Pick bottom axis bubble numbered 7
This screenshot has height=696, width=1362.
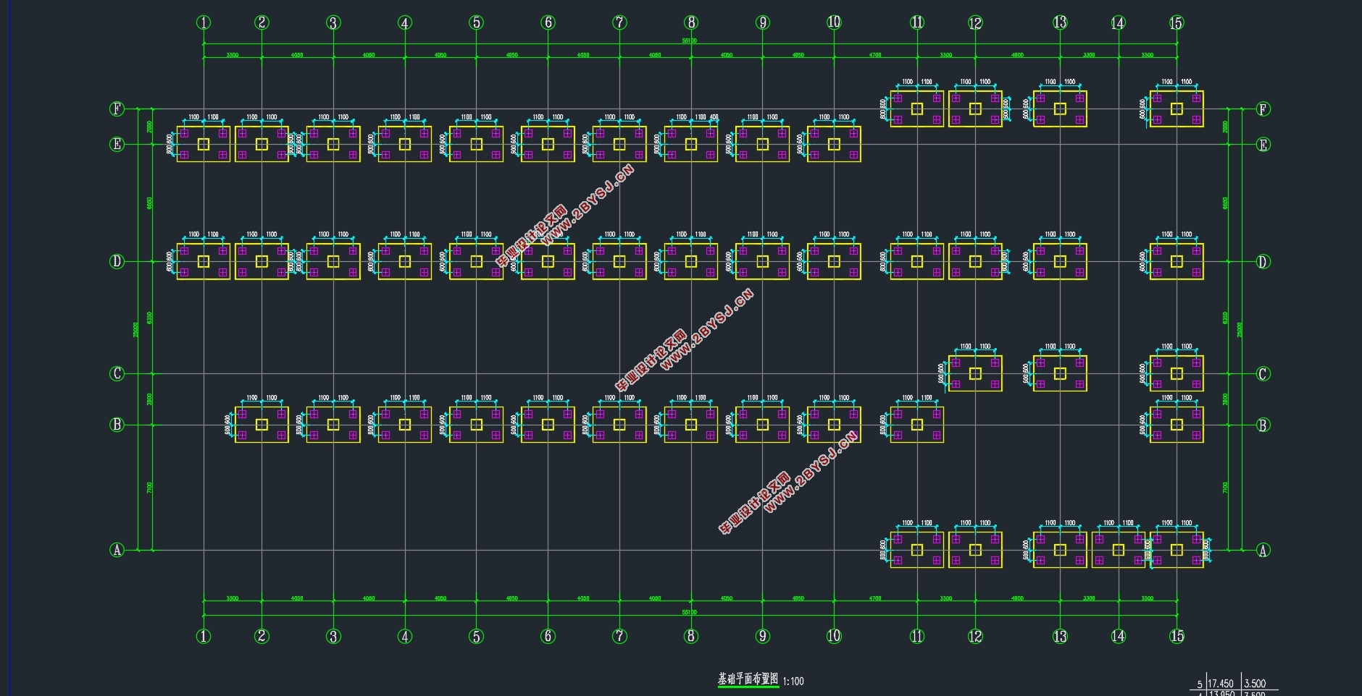(x=619, y=636)
